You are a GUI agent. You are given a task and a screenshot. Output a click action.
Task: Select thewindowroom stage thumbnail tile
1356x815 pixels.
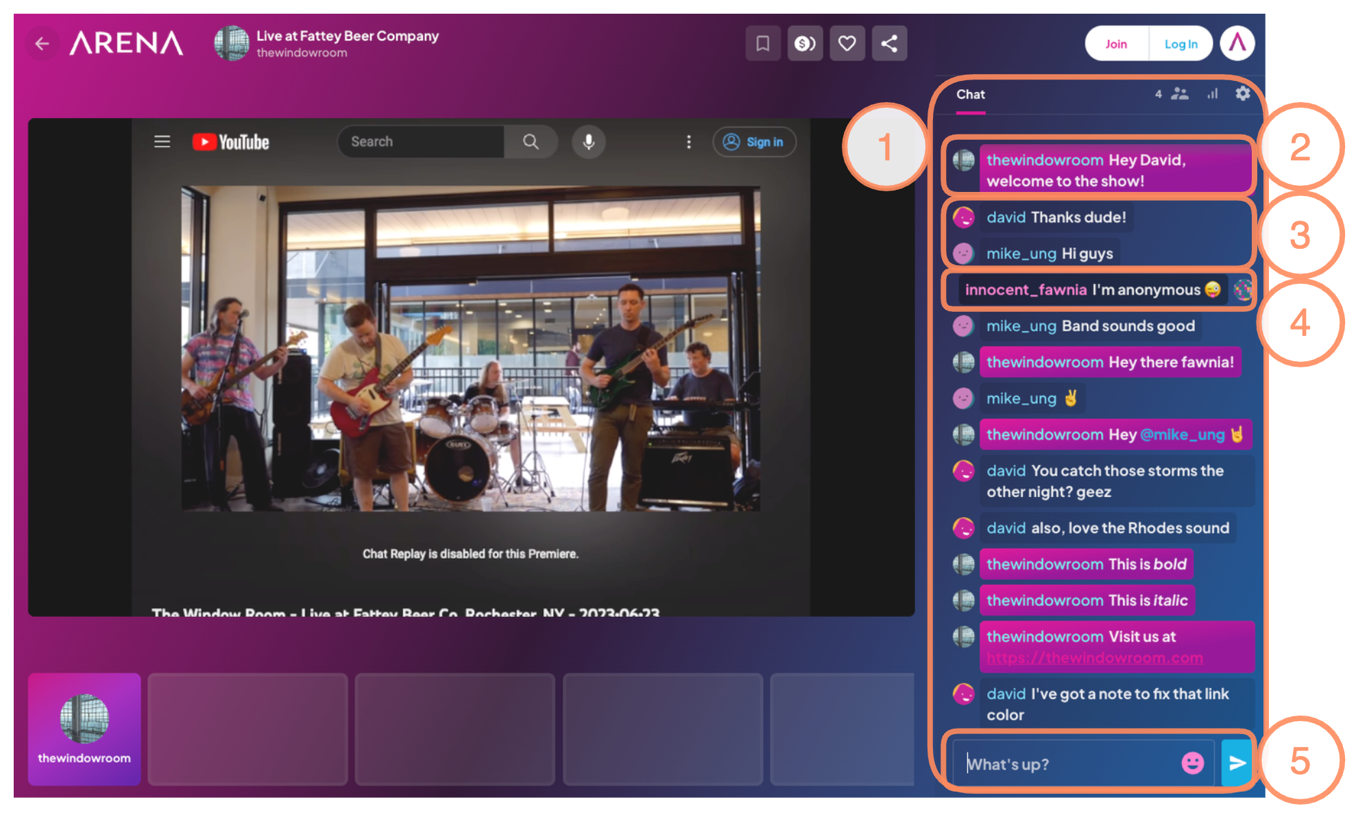[x=84, y=729]
